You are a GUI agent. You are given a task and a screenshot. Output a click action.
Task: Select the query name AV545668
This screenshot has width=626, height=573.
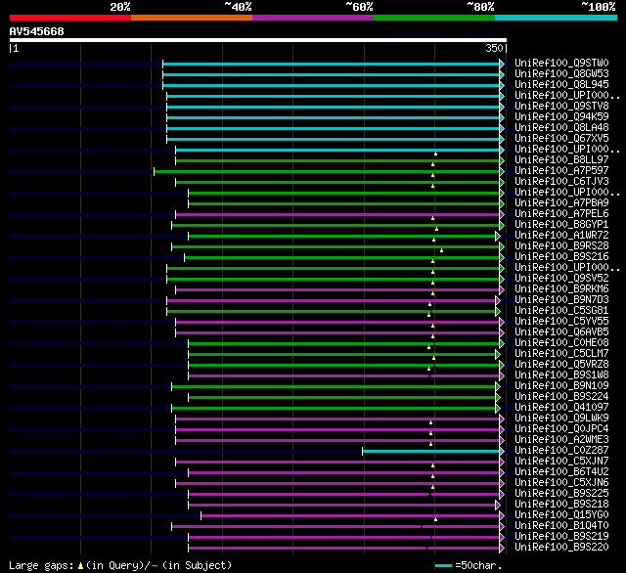pos(37,31)
